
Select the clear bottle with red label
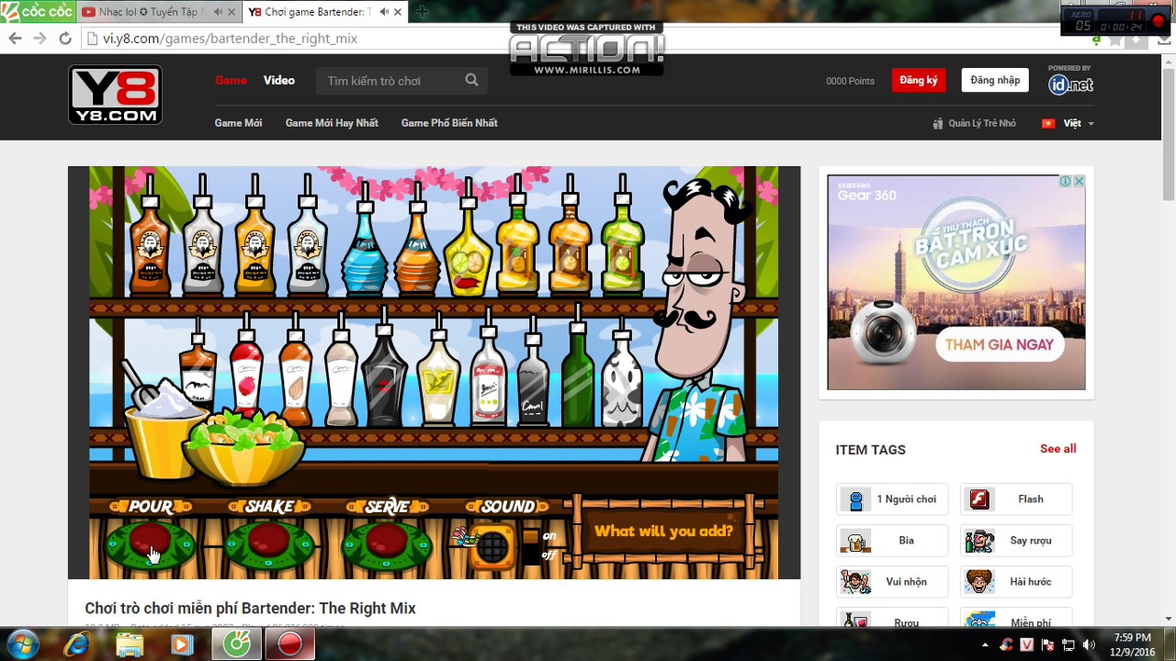(x=488, y=369)
